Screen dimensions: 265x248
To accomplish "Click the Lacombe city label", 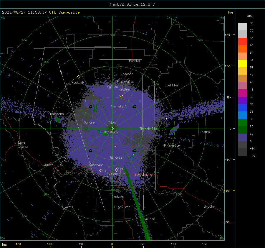I will pyautogui.click(x=127, y=74).
